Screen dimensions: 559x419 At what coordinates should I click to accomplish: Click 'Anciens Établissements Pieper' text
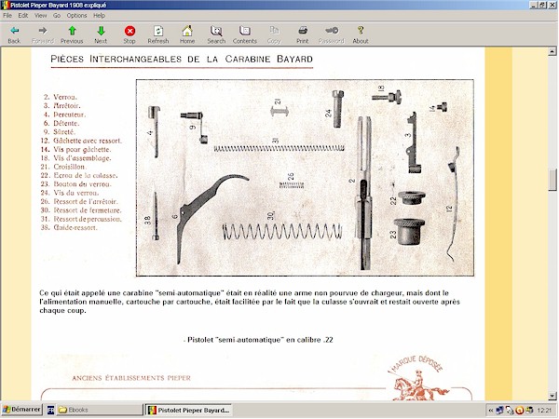(x=131, y=378)
